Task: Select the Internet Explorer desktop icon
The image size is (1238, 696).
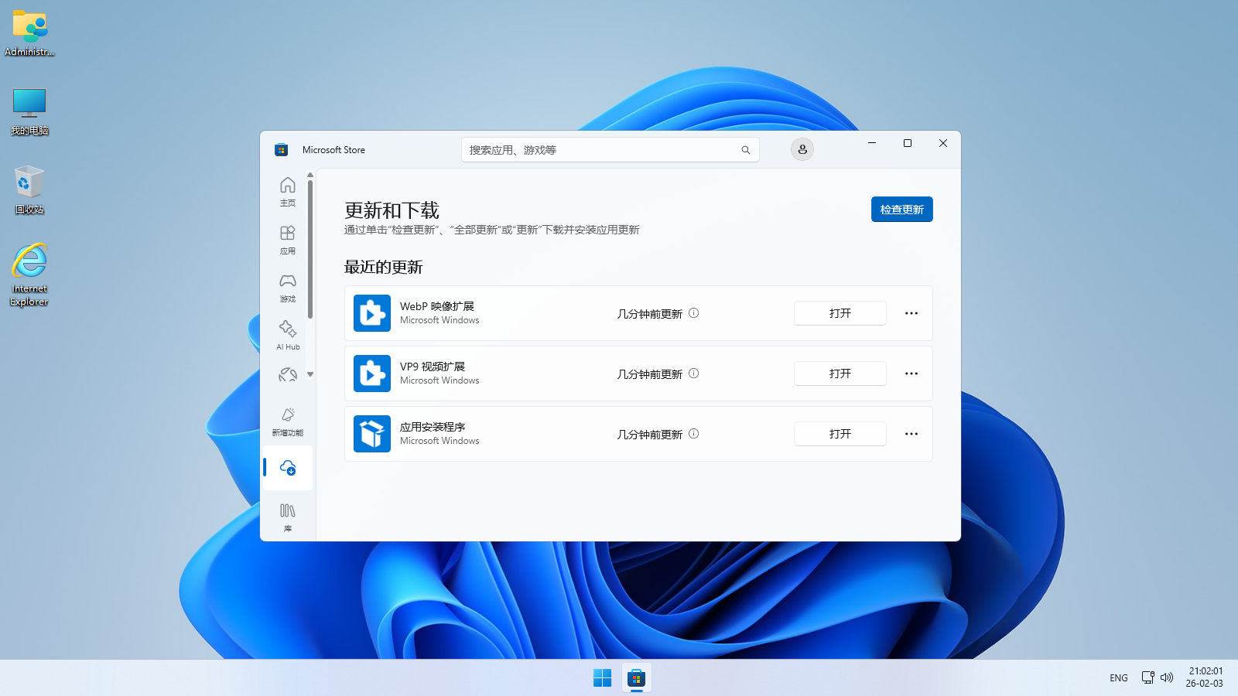Action: [29, 275]
